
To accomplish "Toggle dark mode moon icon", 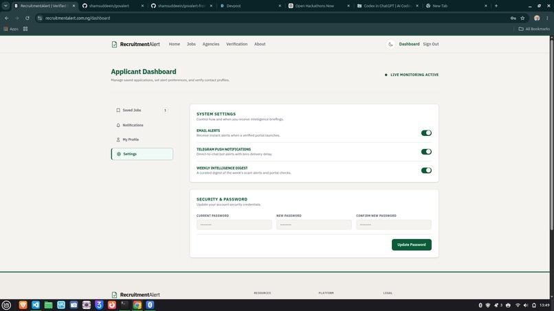I will tap(390, 44).
